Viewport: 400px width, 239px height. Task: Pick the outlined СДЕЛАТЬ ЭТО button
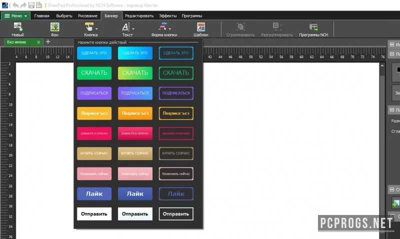(176, 53)
